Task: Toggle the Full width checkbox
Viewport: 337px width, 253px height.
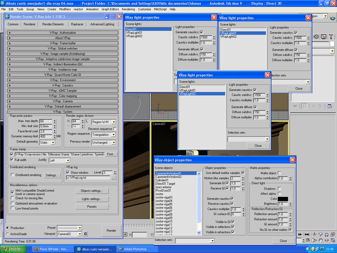Action: (12, 160)
